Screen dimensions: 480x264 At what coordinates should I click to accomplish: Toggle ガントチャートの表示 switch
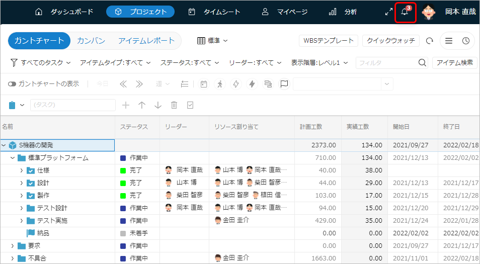pyautogui.click(x=12, y=84)
